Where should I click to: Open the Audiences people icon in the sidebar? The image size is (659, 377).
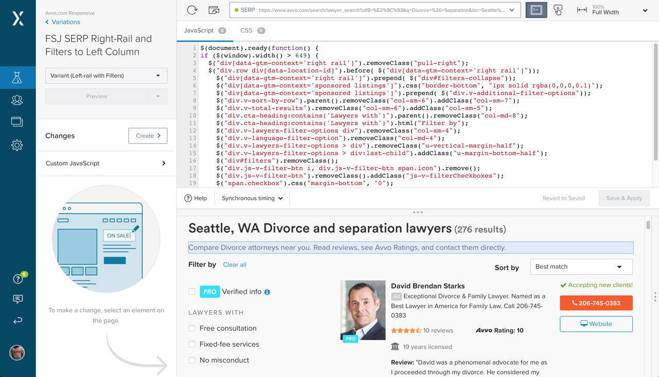pos(17,100)
